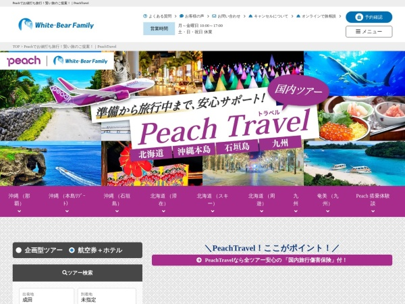Select the 企画型ツアー radio button
This screenshot has width=405, height=304.
tap(19, 250)
